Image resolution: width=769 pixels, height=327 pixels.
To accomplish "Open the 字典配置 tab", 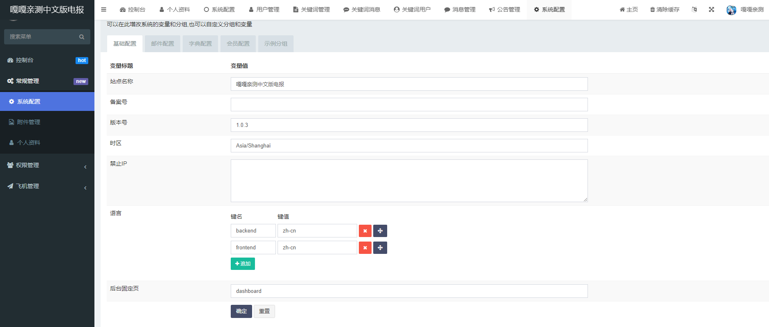I will 200,44.
